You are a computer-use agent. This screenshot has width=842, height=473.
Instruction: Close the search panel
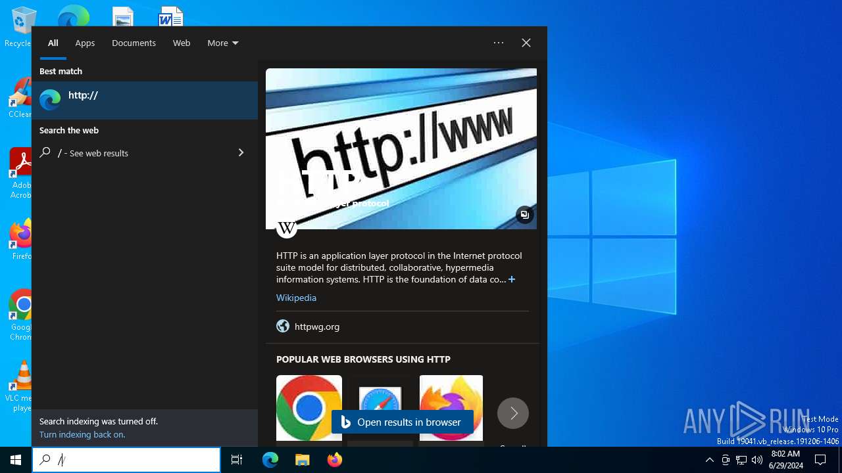coord(526,43)
